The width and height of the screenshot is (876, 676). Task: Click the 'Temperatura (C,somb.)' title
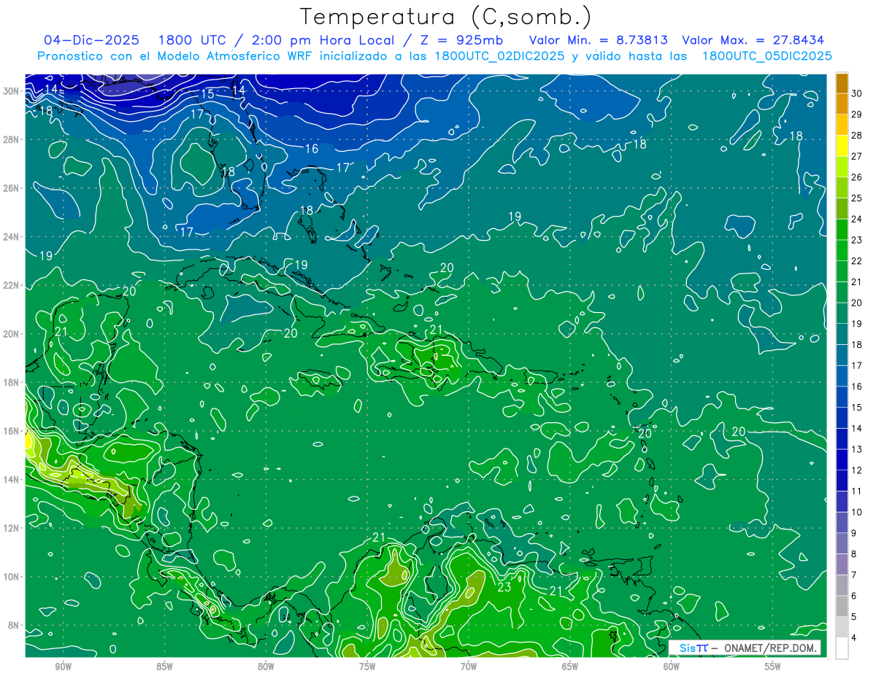coord(446,17)
